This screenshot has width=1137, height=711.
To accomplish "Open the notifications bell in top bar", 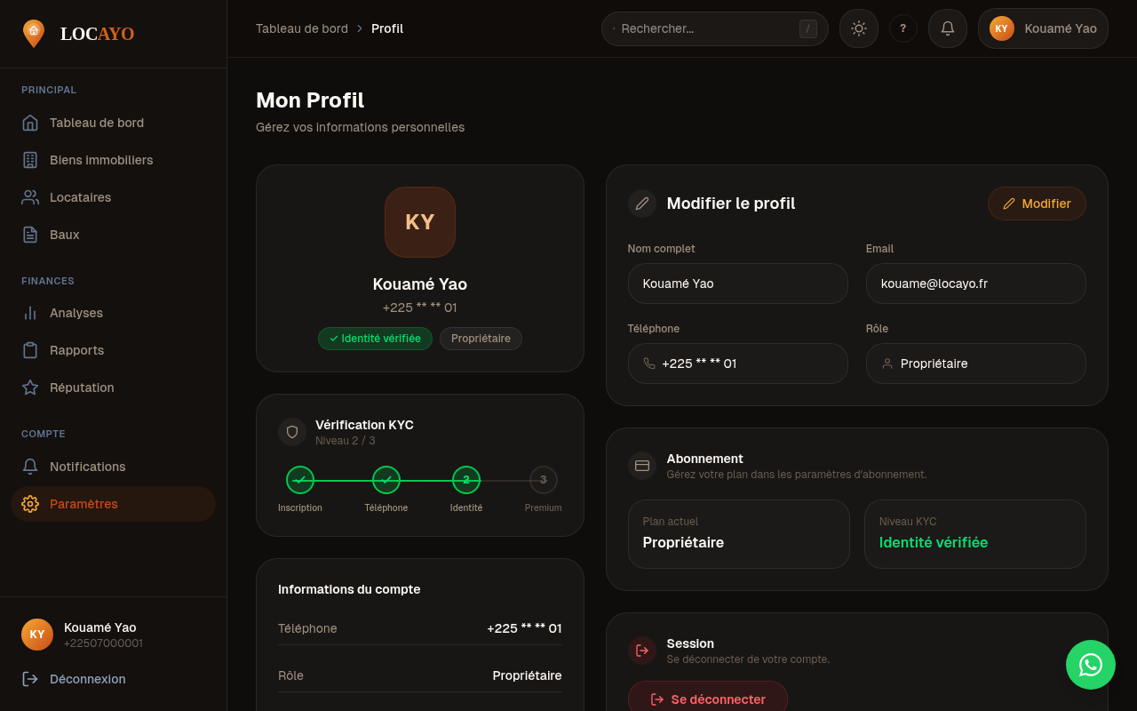I will (947, 28).
